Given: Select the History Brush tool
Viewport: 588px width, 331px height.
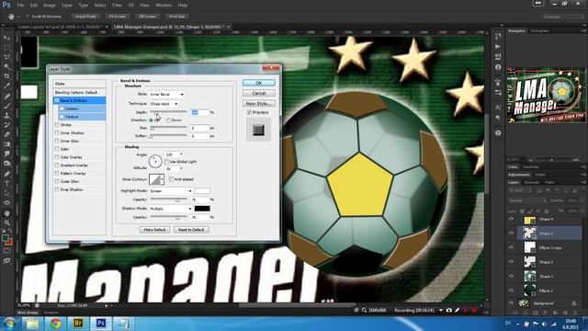Looking at the screenshot, I should pyautogui.click(x=6, y=125).
